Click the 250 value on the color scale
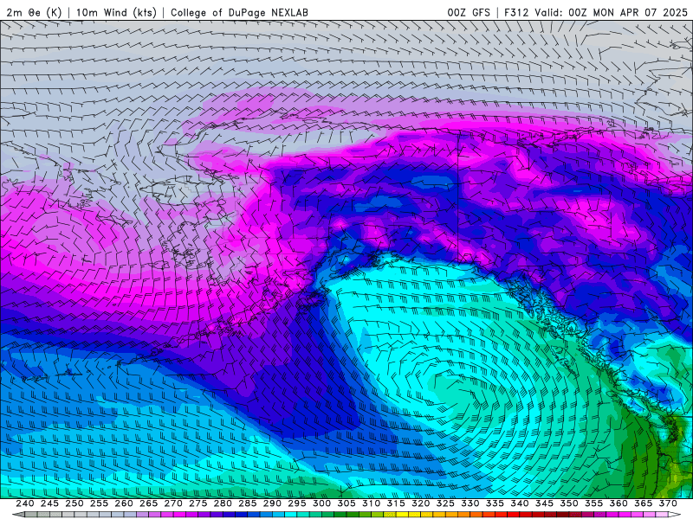The image size is (693, 519). point(74,503)
